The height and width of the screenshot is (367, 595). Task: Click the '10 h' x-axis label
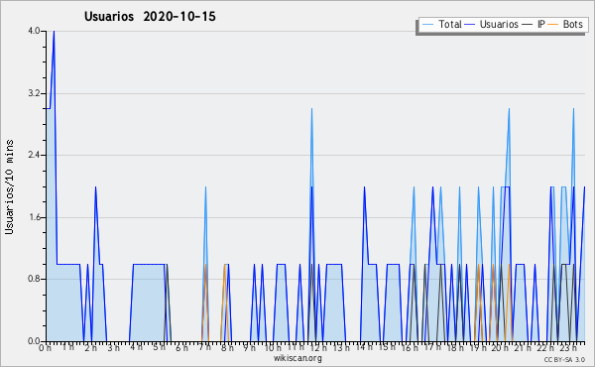(x=273, y=347)
